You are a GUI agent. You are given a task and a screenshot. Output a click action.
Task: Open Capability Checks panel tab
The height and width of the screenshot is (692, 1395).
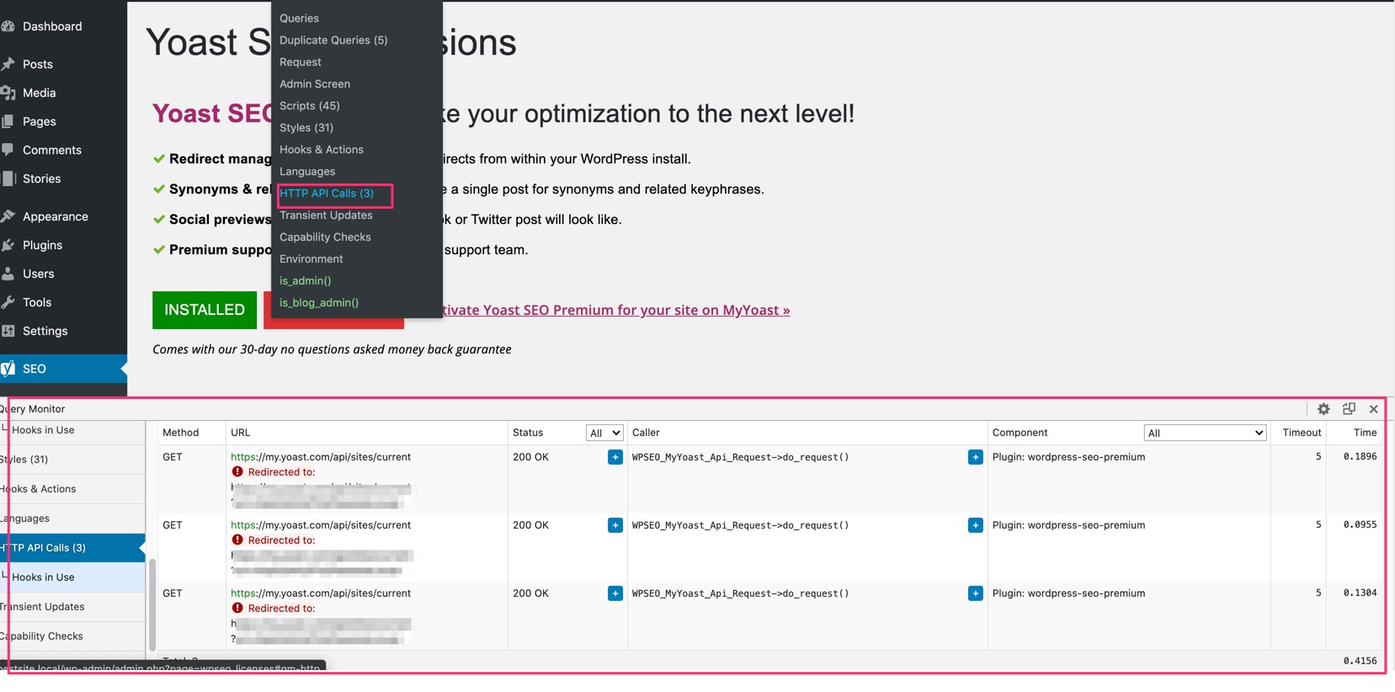coord(72,636)
